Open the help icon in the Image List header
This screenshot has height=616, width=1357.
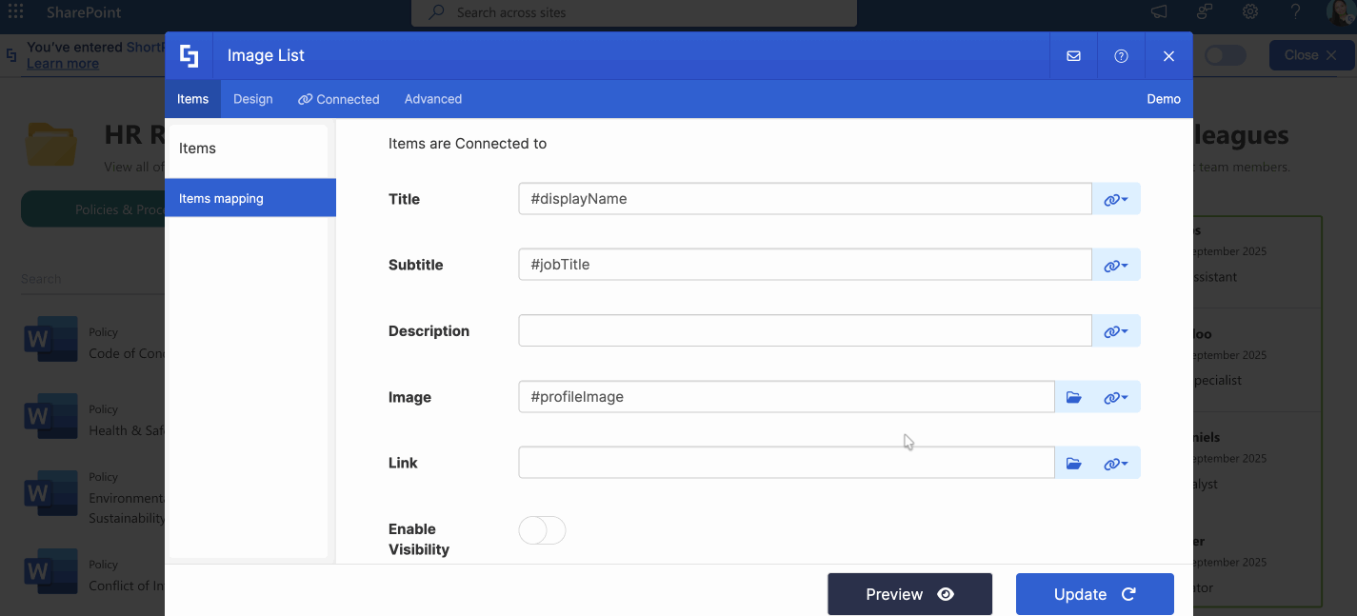(x=1121, y=55)
